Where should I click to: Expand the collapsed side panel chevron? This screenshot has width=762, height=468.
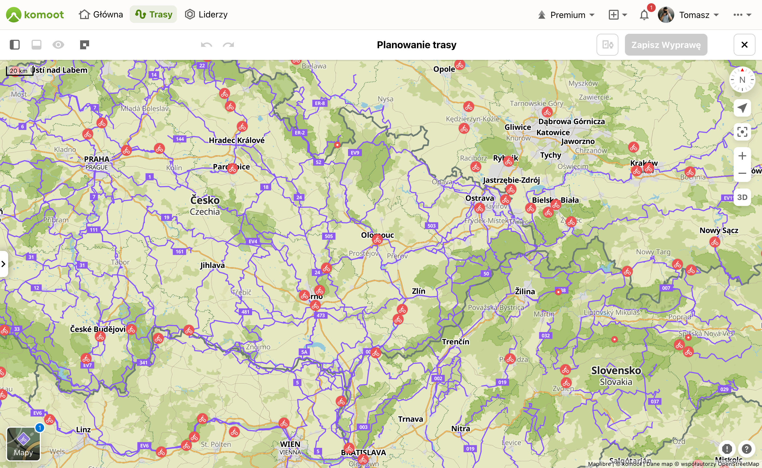3,264
